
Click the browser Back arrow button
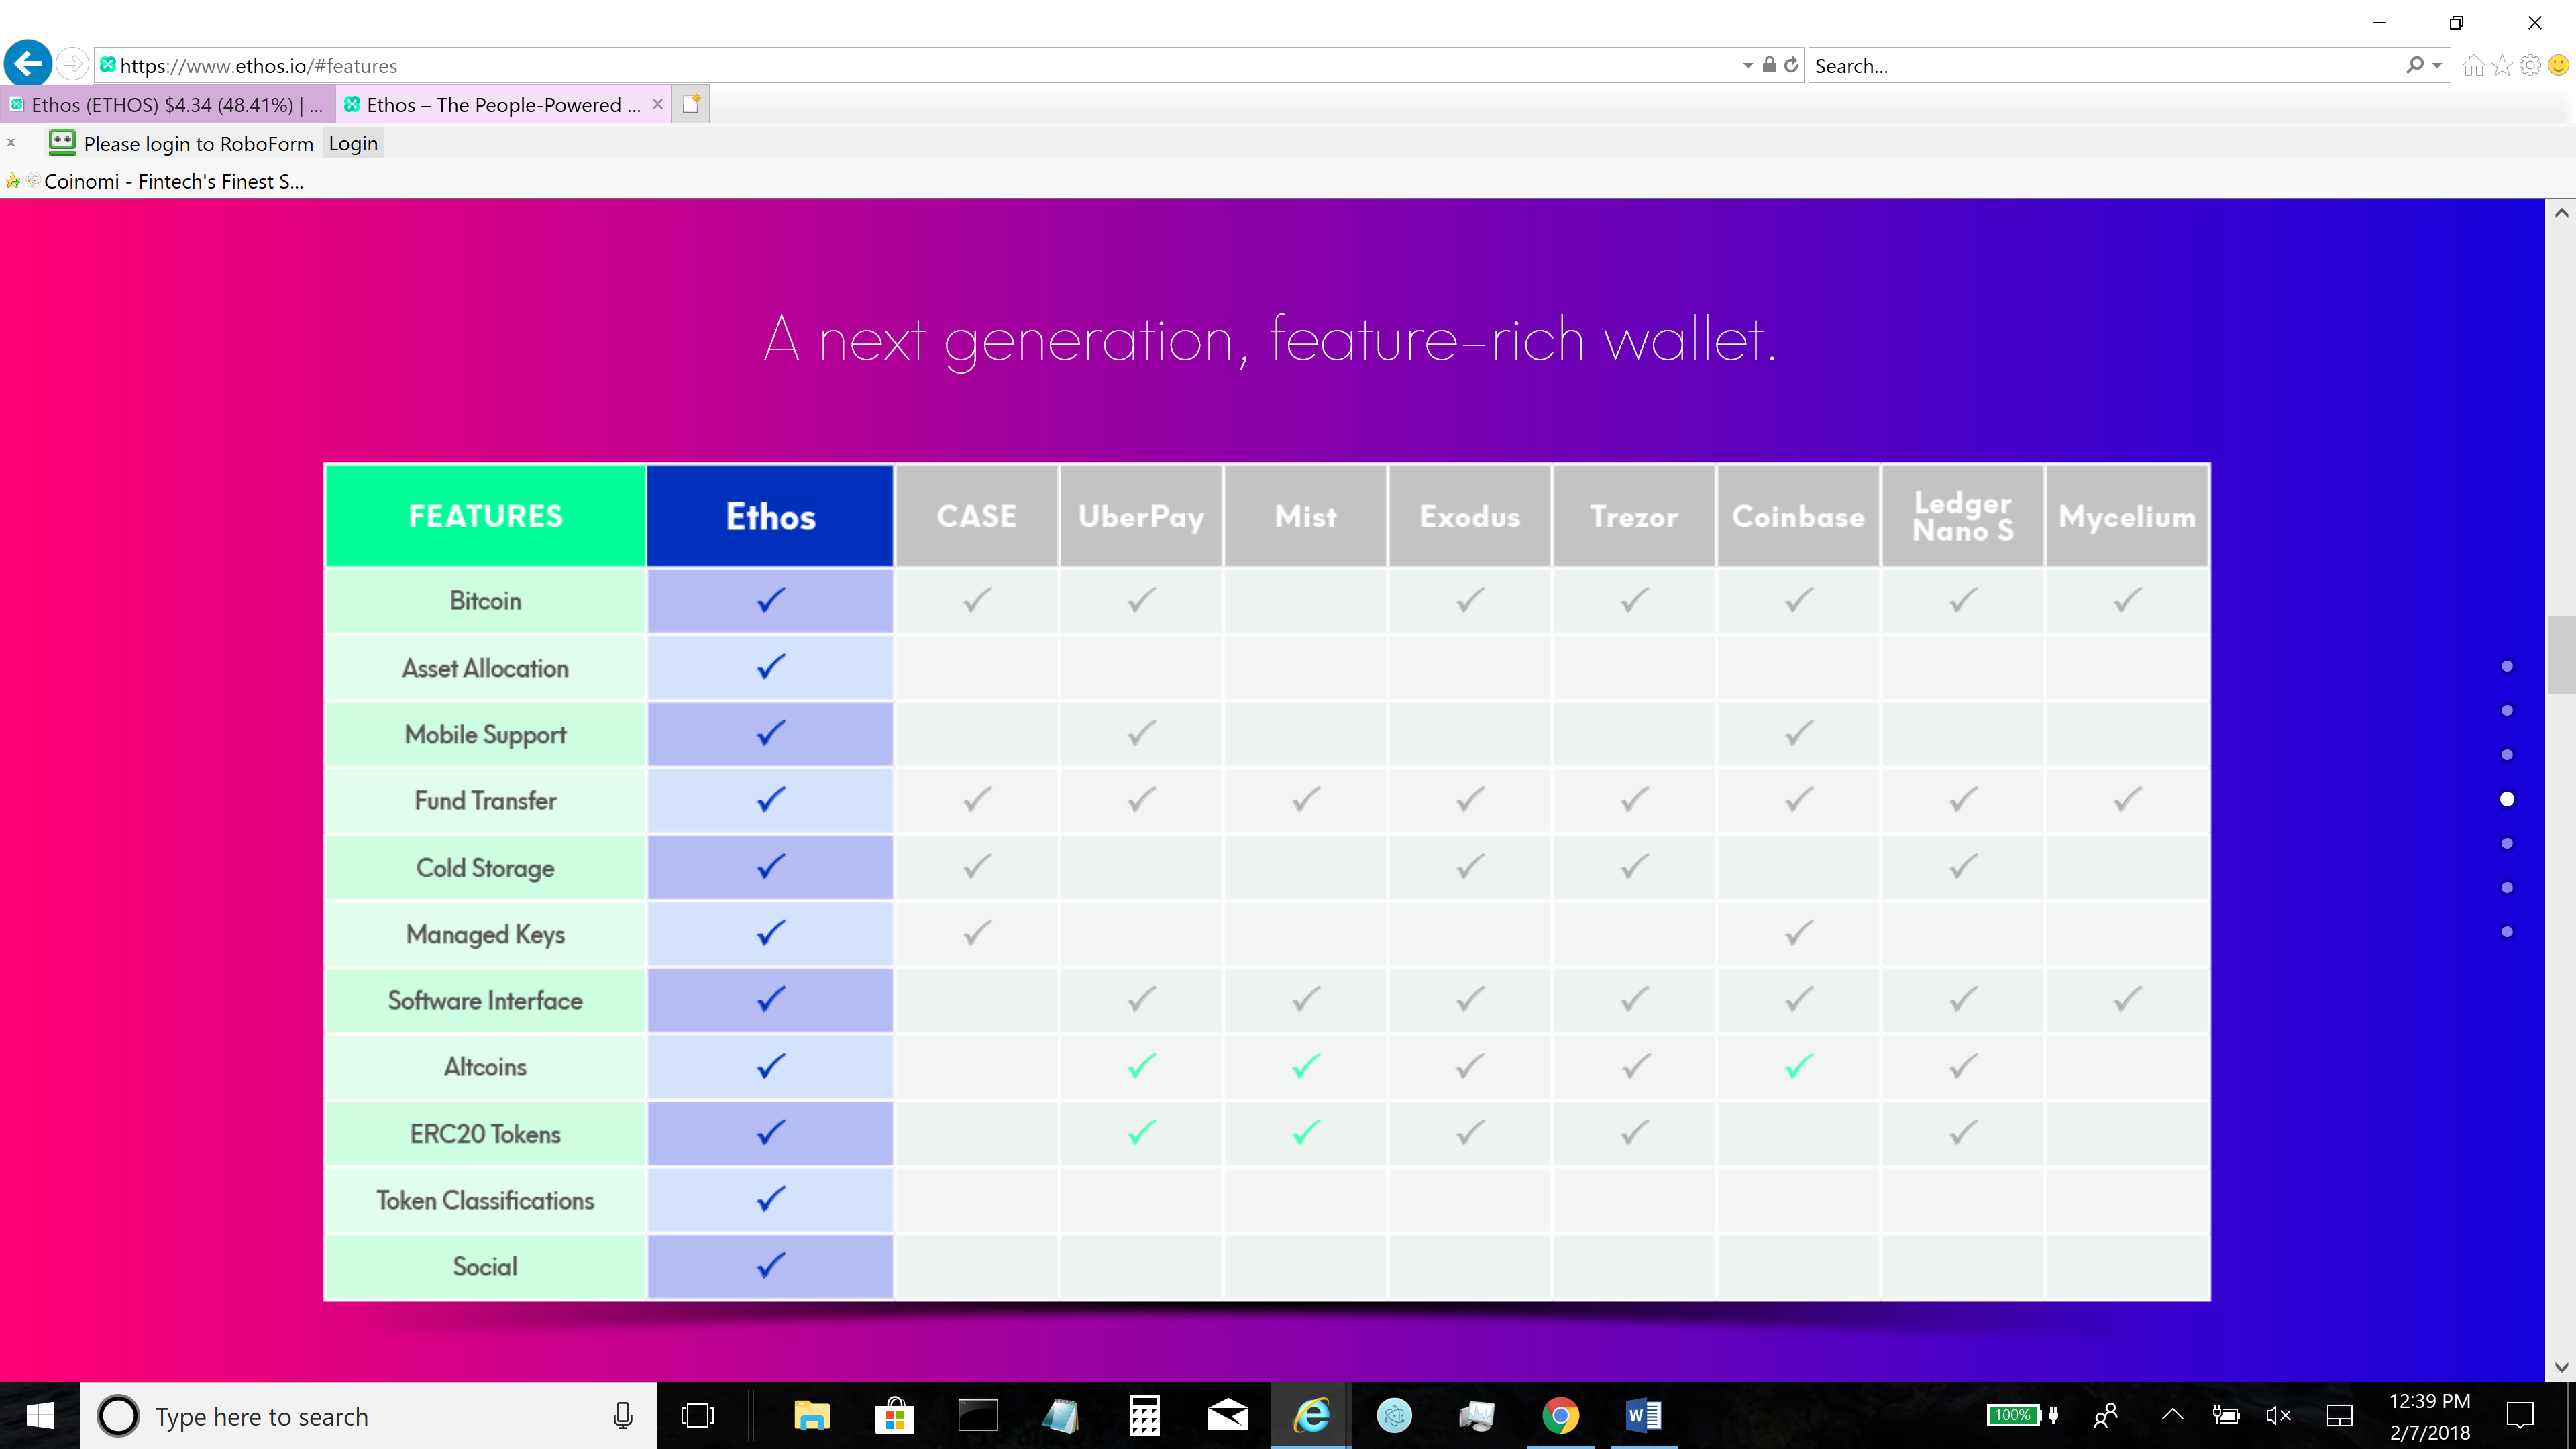click(28, 65)
